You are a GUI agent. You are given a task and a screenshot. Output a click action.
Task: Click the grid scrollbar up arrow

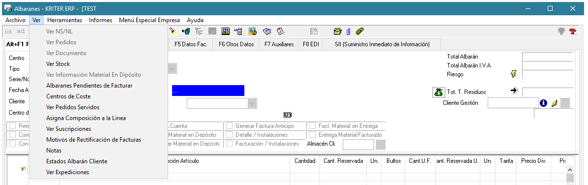click(570, 169)
